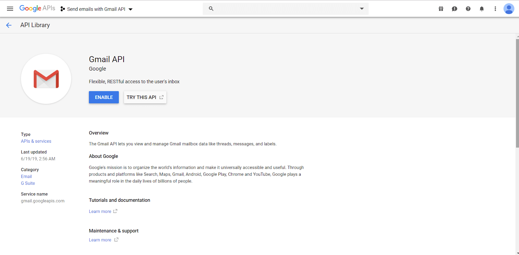Image resolution: width=519 pixels, height=255 pixels.
Task: Open the three-dot more options menu
Action: pyautogui.click(x=495, y=9)
